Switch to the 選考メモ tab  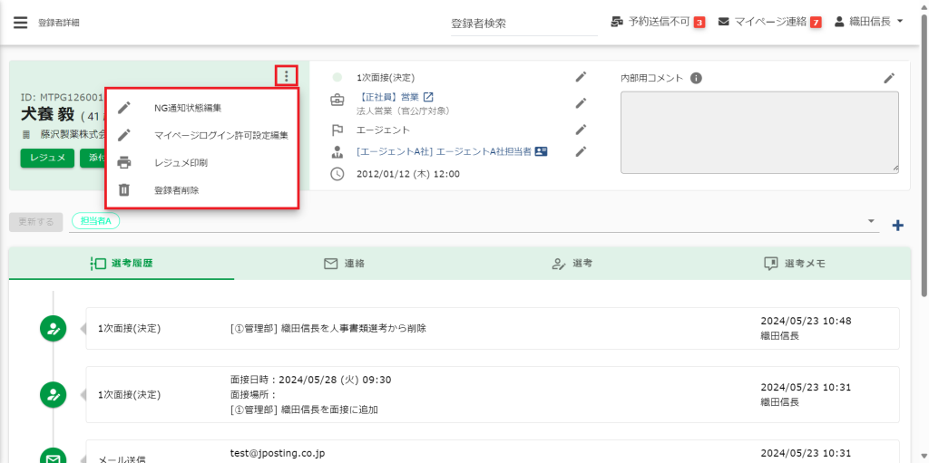coord(796,264)
